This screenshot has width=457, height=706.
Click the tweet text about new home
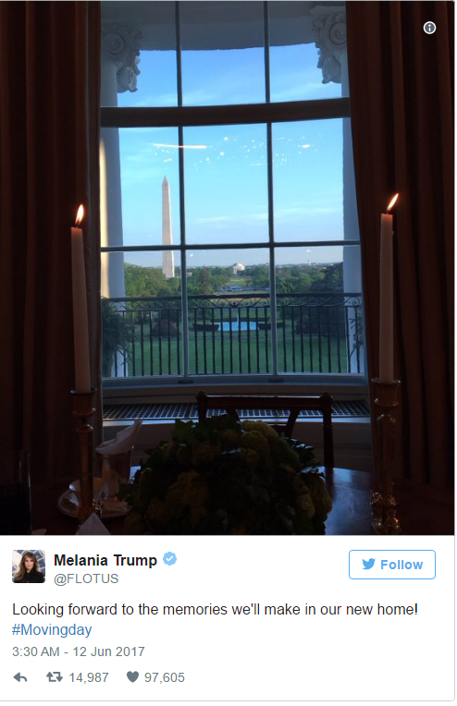215,610
